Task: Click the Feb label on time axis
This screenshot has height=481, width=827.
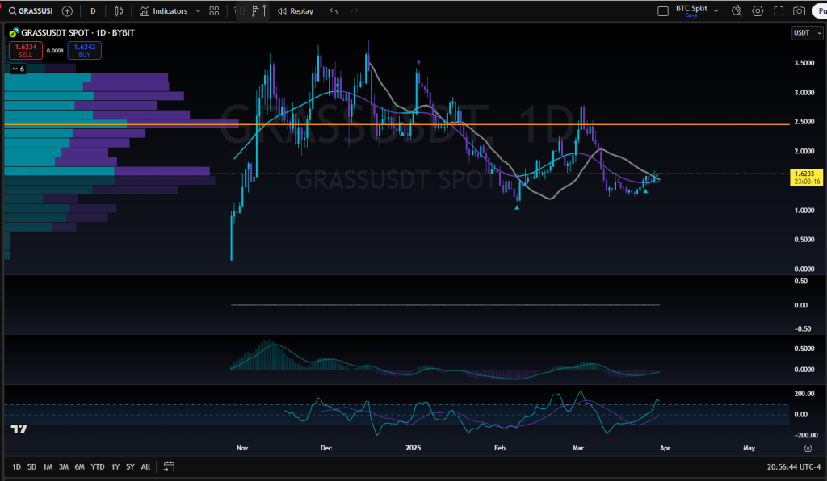Action: pyautogui.click(x=499, y=448)
